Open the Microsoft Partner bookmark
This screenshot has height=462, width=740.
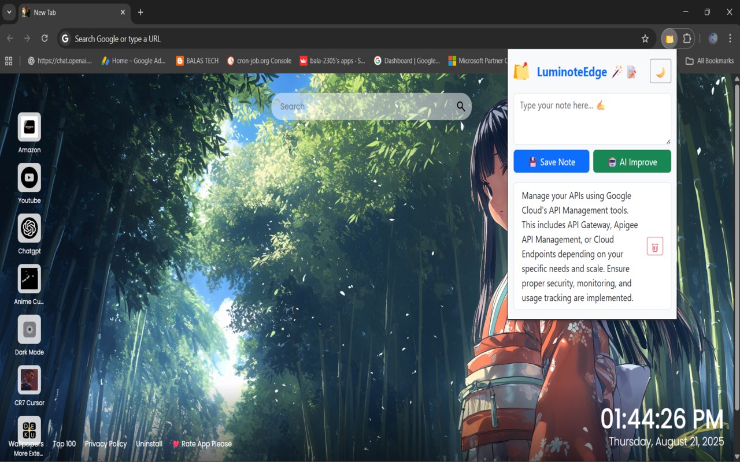[478, 61]
